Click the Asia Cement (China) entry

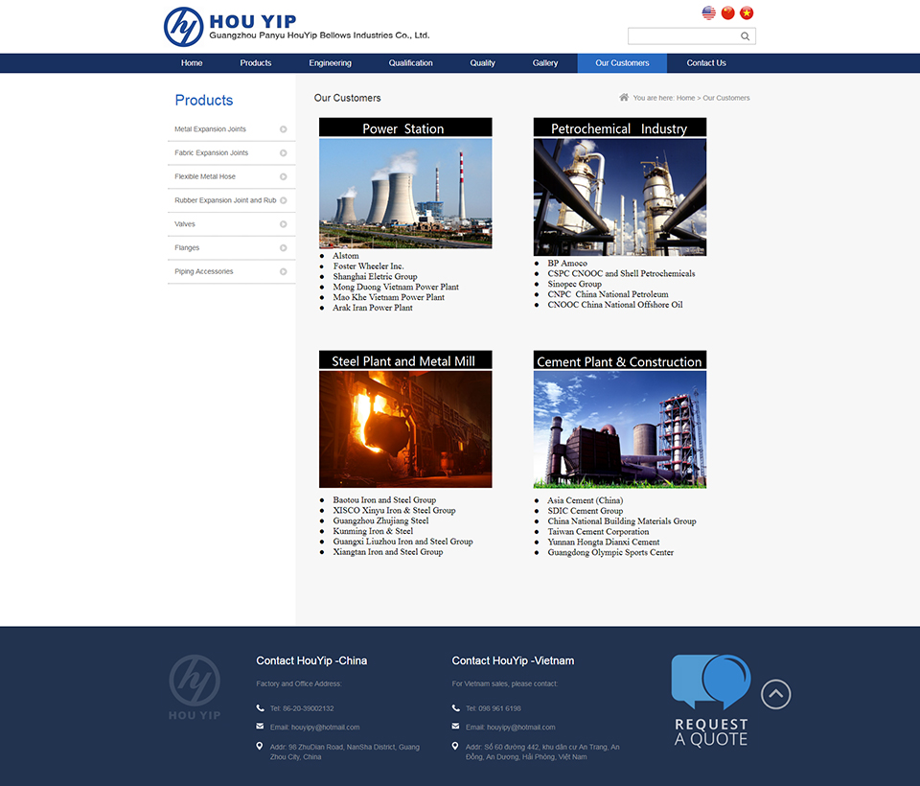point(585,500)
